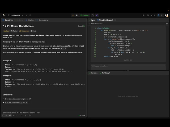Expand the Topics tag
Viewport: 170px width, 127px height.
tap(14, 31)
